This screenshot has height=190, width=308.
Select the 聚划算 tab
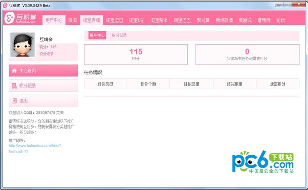(x=203, y=20)
